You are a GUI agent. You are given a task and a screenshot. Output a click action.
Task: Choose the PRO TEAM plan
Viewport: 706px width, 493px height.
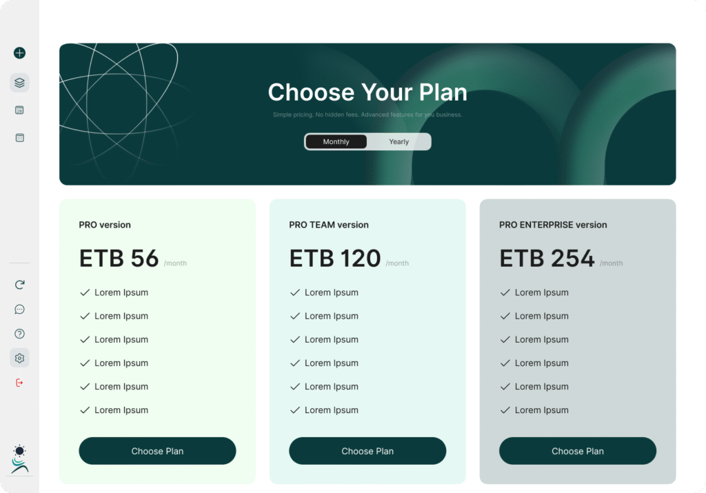367,451
